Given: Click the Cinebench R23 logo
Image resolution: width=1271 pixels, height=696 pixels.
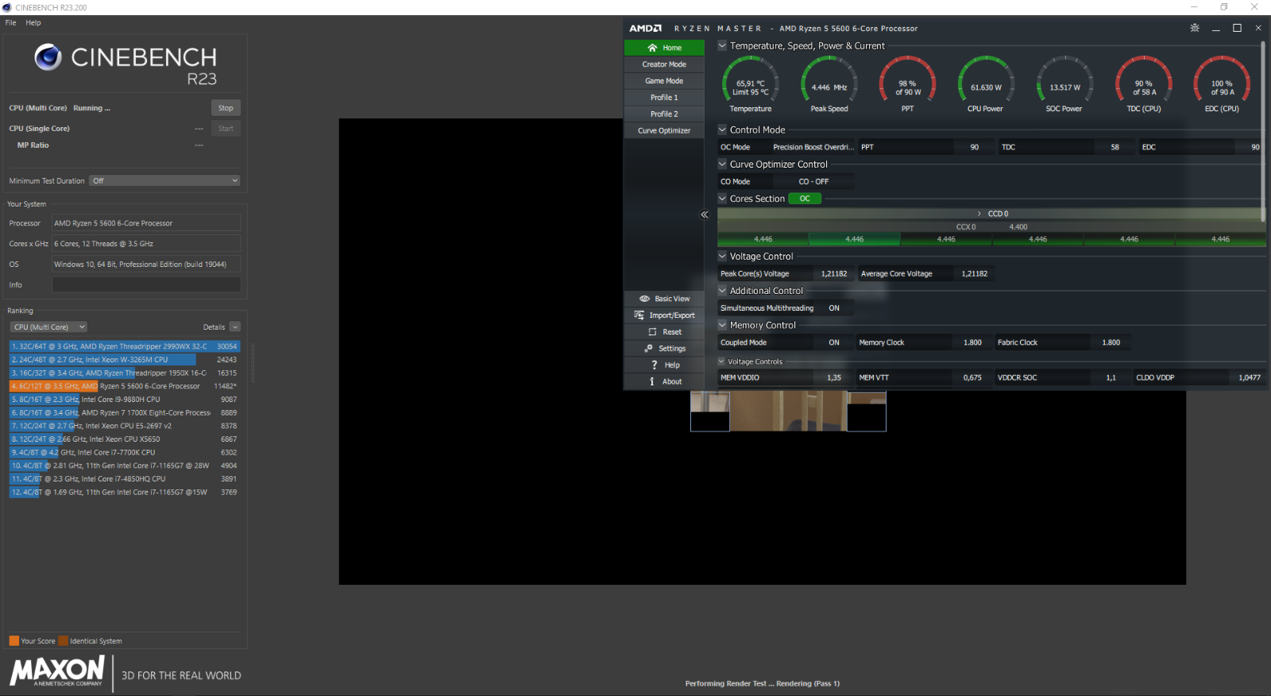Looking at the screenshot, I should 126,65.
